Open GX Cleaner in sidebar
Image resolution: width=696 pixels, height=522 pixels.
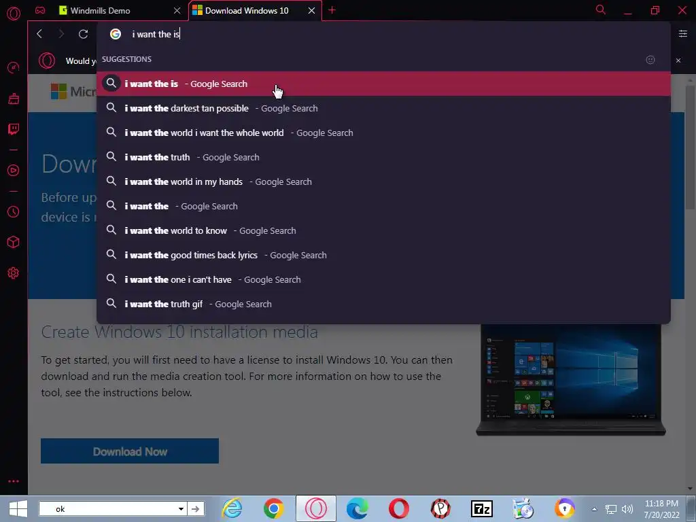[x=14, y=99]
